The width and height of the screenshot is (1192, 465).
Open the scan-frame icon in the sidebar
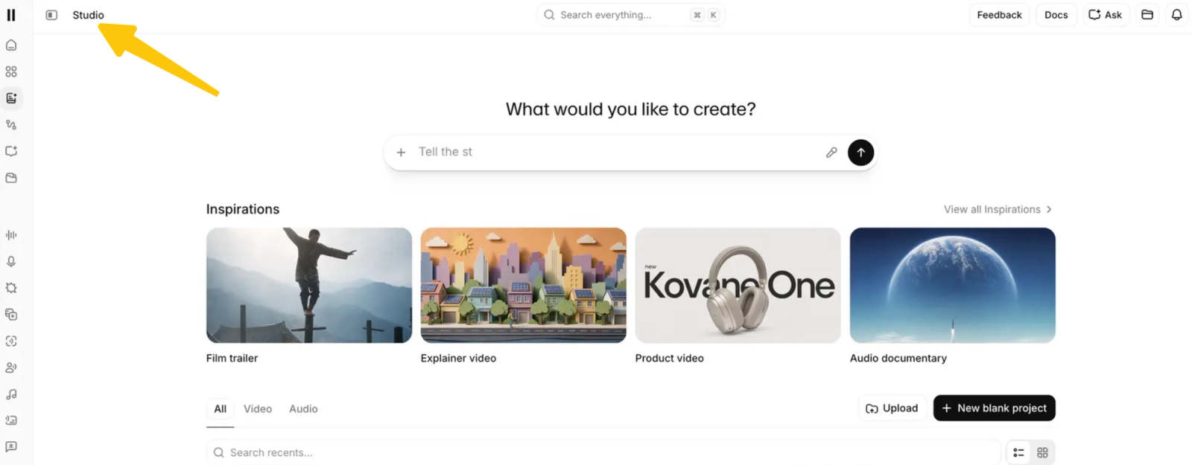tap(11, 341)
